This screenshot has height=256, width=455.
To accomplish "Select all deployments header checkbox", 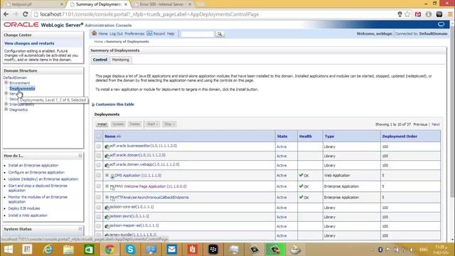I will point(99,136).
